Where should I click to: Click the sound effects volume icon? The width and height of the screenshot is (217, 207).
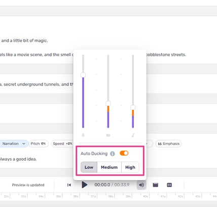(x=108, y=135)
